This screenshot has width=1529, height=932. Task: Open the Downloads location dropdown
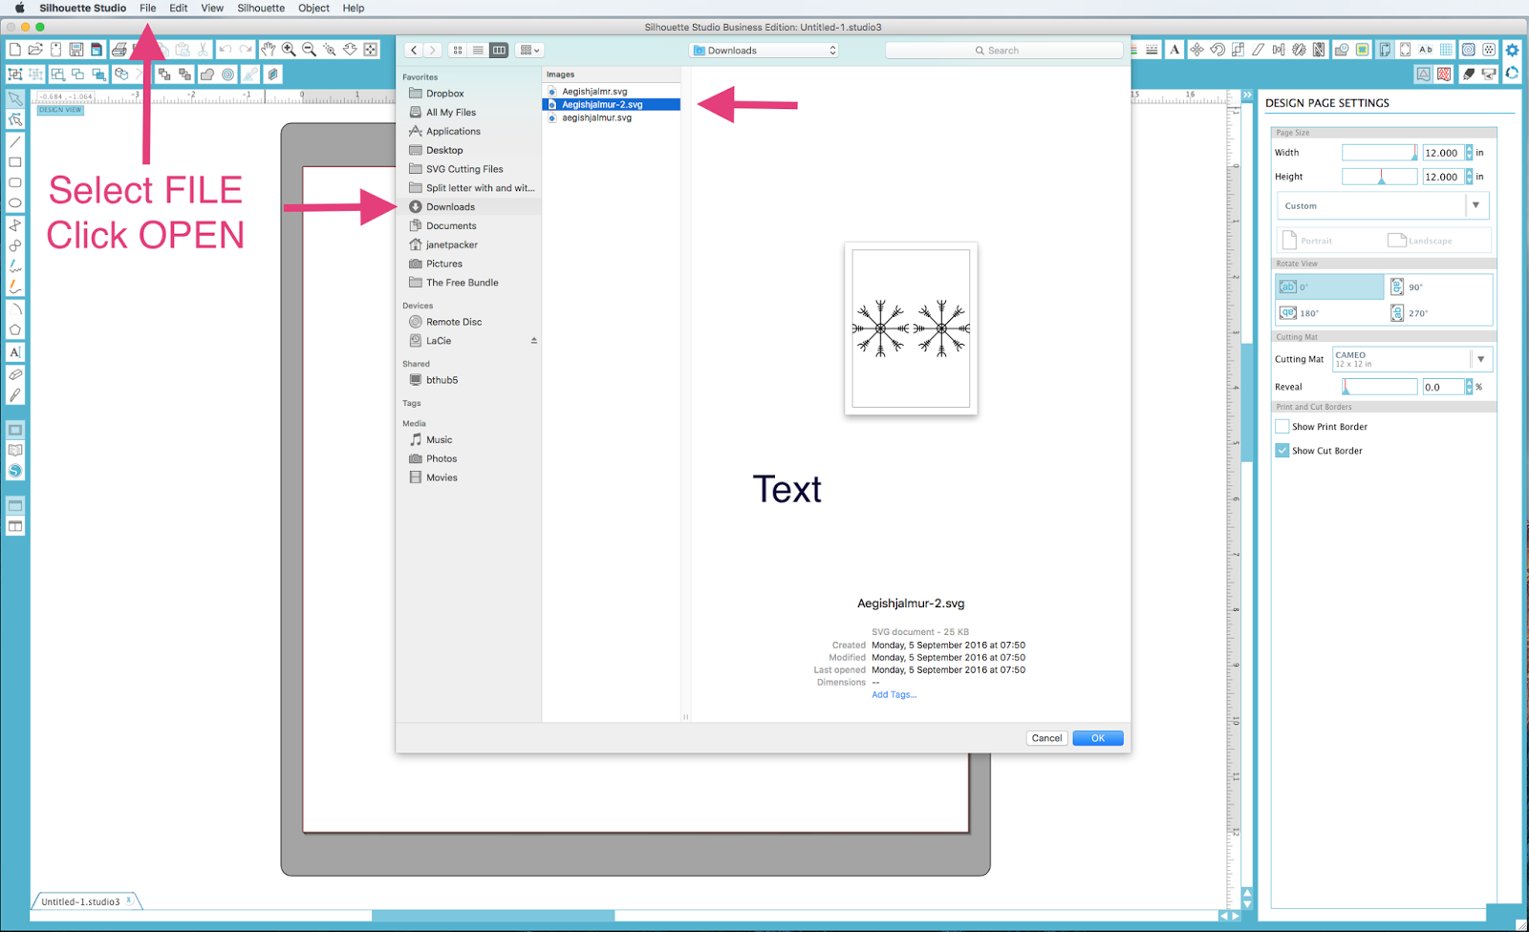[x=764, y=51]
